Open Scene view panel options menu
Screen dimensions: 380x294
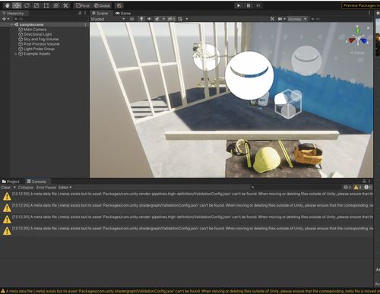(x=369, y=13)
